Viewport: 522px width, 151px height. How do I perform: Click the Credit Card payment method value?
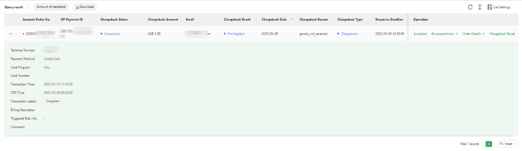tap(52, 59)
